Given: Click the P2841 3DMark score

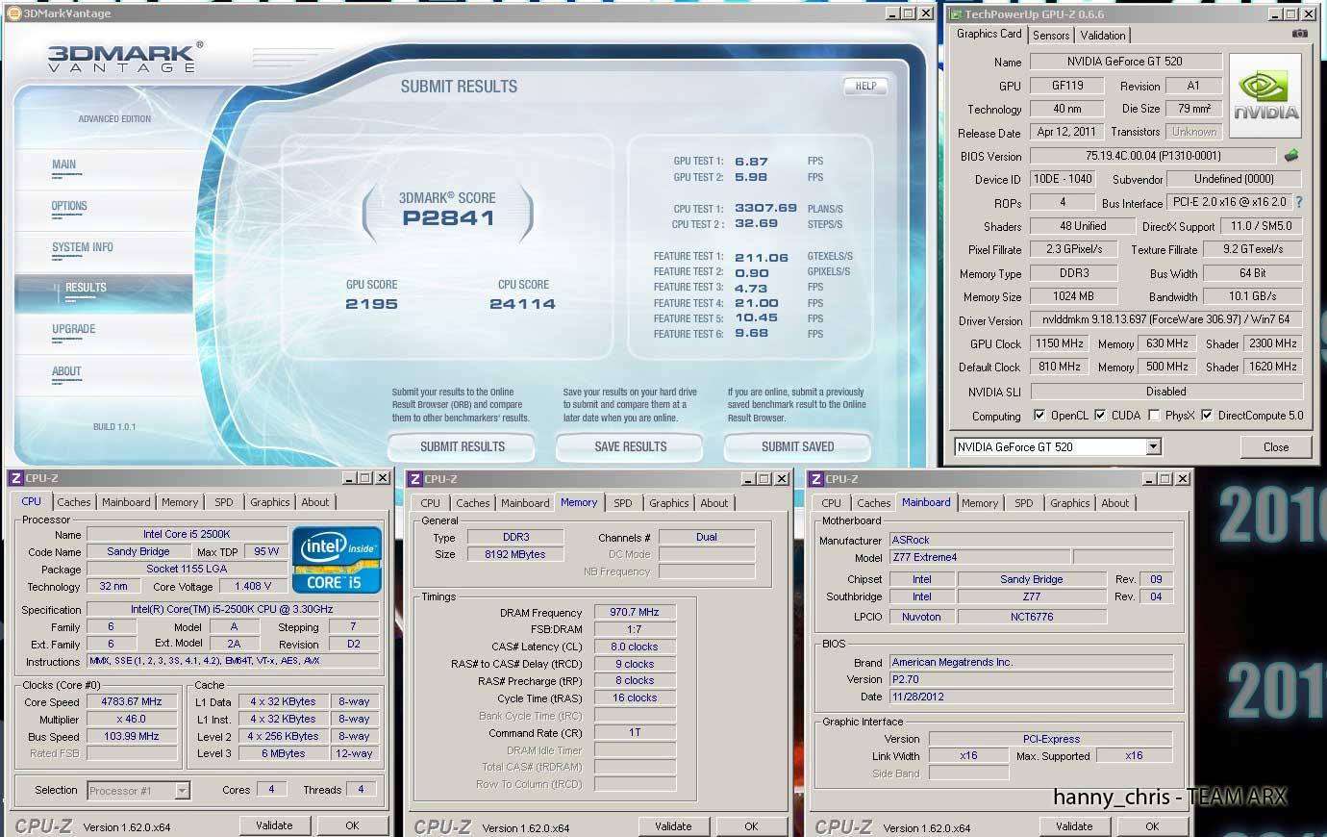Looking at the screenshot, I should pyautogui.click(x=448, y=218).
